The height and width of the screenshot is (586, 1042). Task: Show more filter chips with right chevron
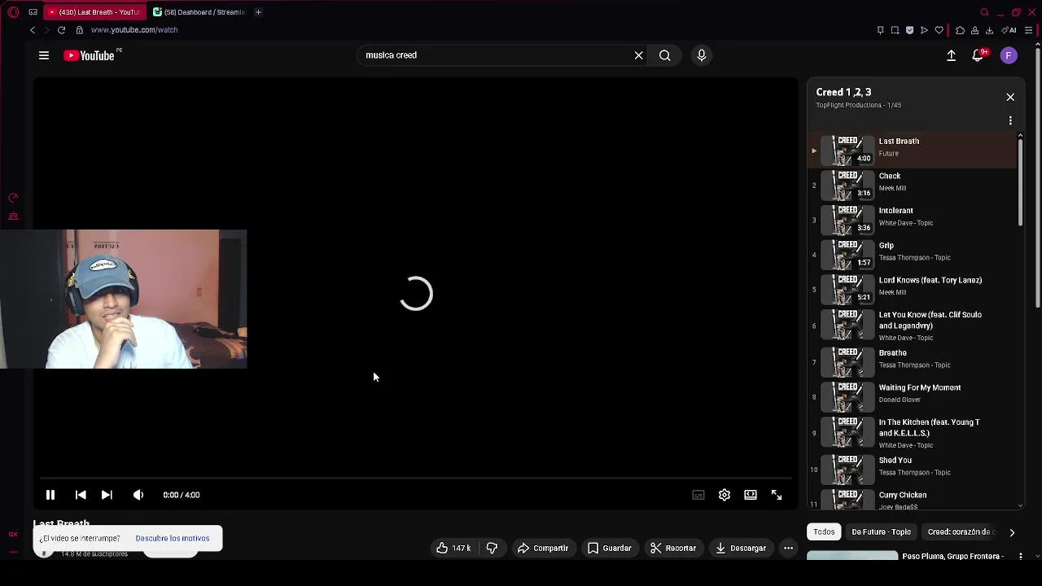[x=1012, y=532]
